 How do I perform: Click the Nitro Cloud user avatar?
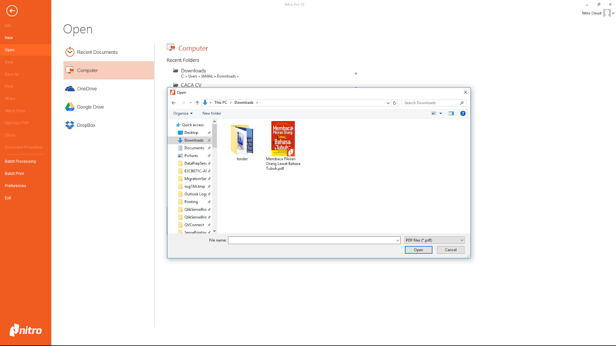coord(607,13)
